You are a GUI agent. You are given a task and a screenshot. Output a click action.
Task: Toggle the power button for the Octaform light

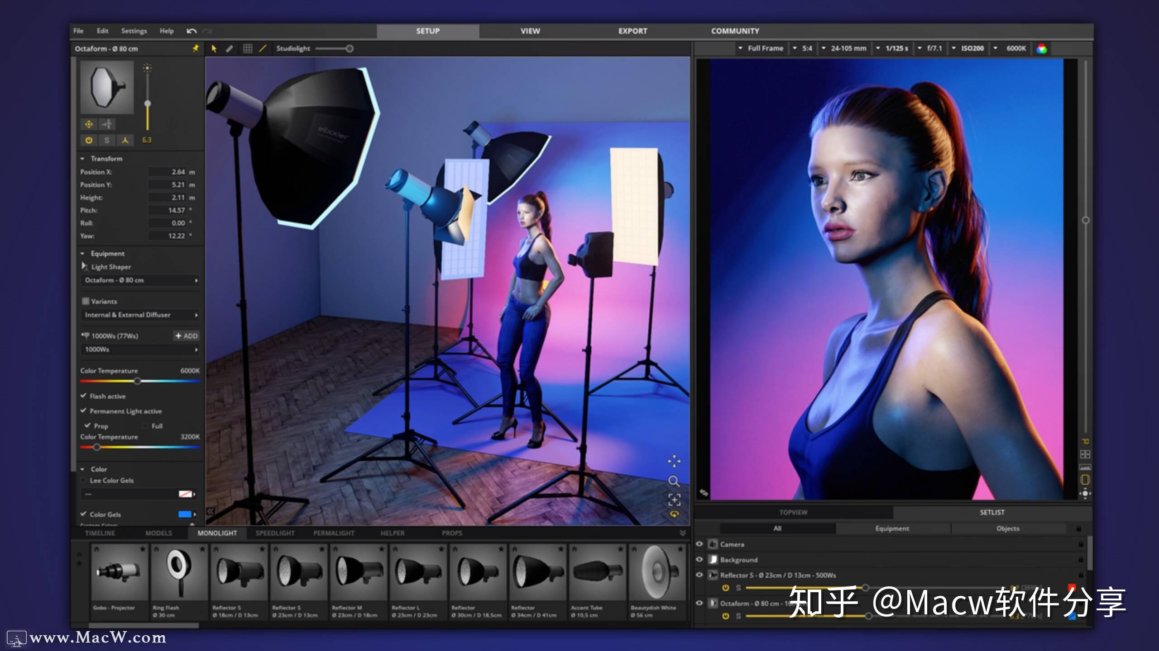(89, 141)
